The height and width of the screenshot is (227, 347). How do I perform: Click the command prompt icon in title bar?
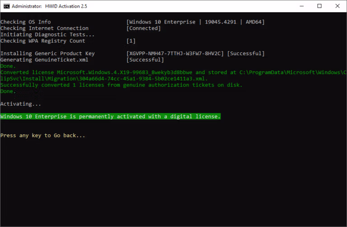pos(7,6)
